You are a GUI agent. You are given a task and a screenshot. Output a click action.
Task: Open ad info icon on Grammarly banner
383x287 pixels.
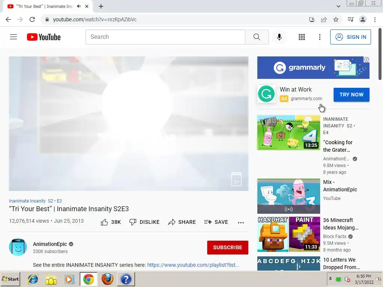(x=367, y=59)
